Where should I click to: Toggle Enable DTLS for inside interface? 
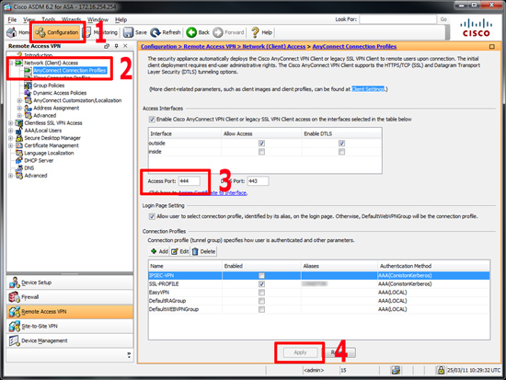(341, 152)
